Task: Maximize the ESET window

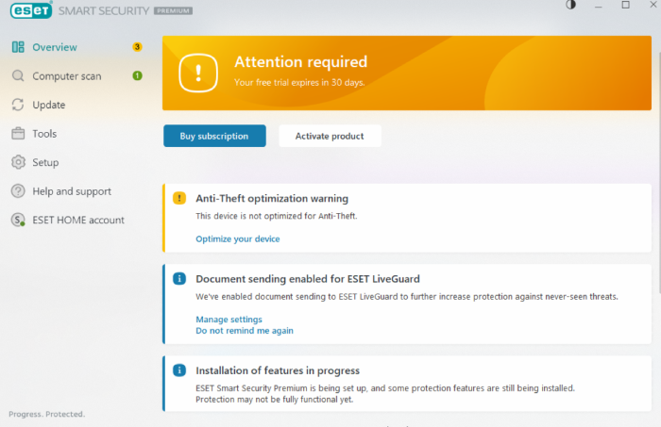Action: [625, 5]
